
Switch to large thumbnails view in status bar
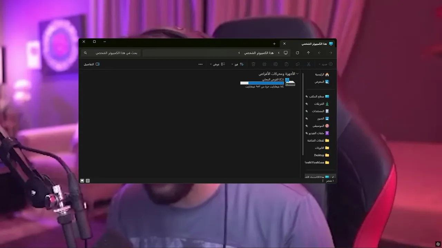82,180
